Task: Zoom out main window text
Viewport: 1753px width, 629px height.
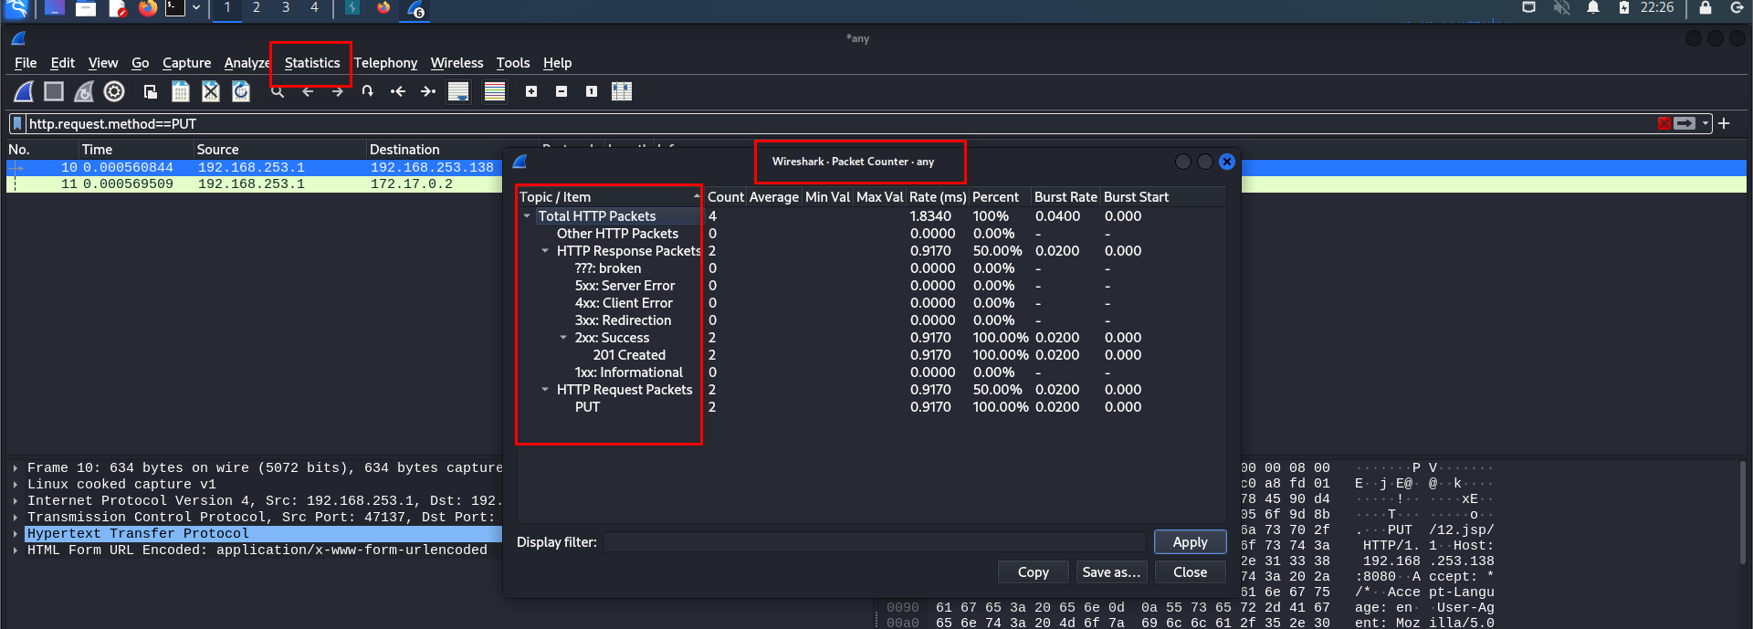Action: click(562, 91)
